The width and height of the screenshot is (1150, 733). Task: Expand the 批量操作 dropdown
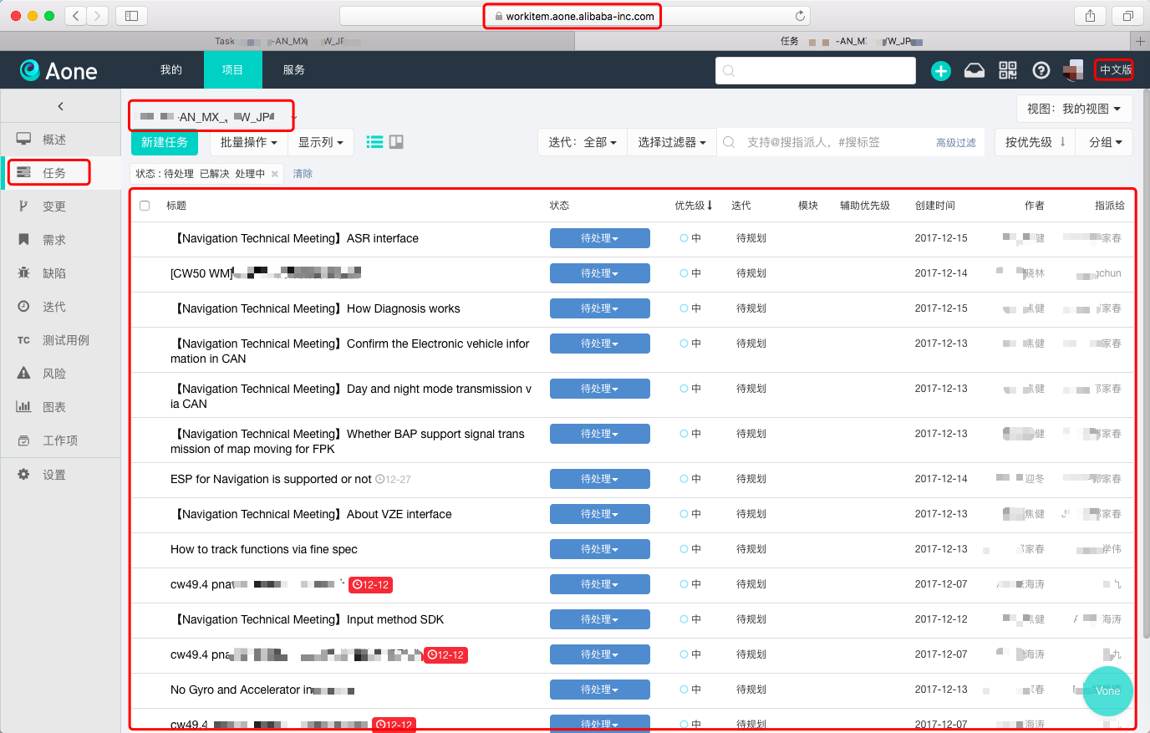coord(248,142)
